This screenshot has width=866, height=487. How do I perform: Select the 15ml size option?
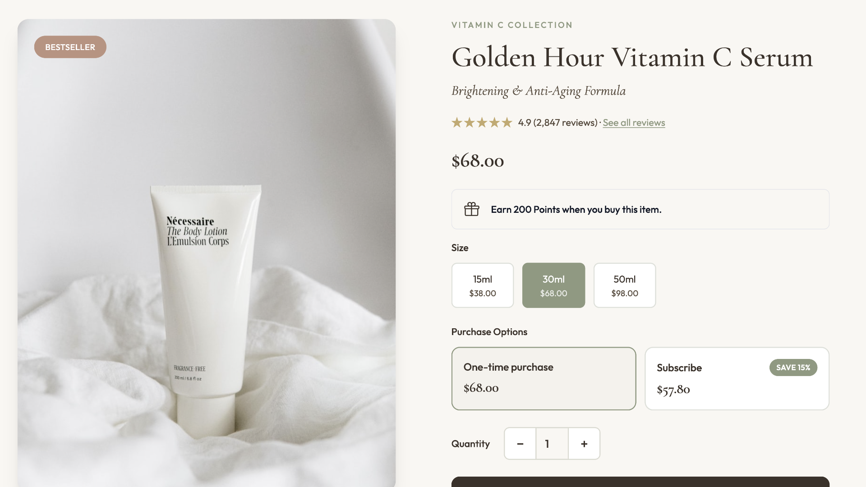point(483,285)
